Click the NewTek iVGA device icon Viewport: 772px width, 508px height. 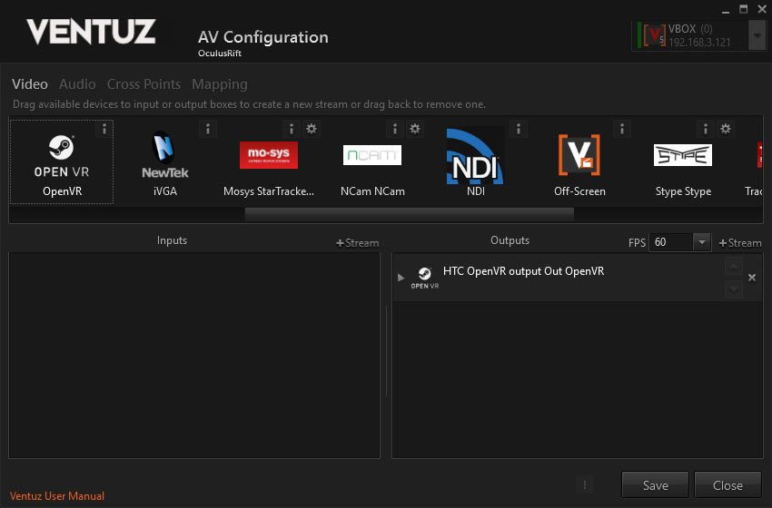164,156
